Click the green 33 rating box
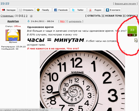This screenshot has width=139, height=111. pos(132,30)
